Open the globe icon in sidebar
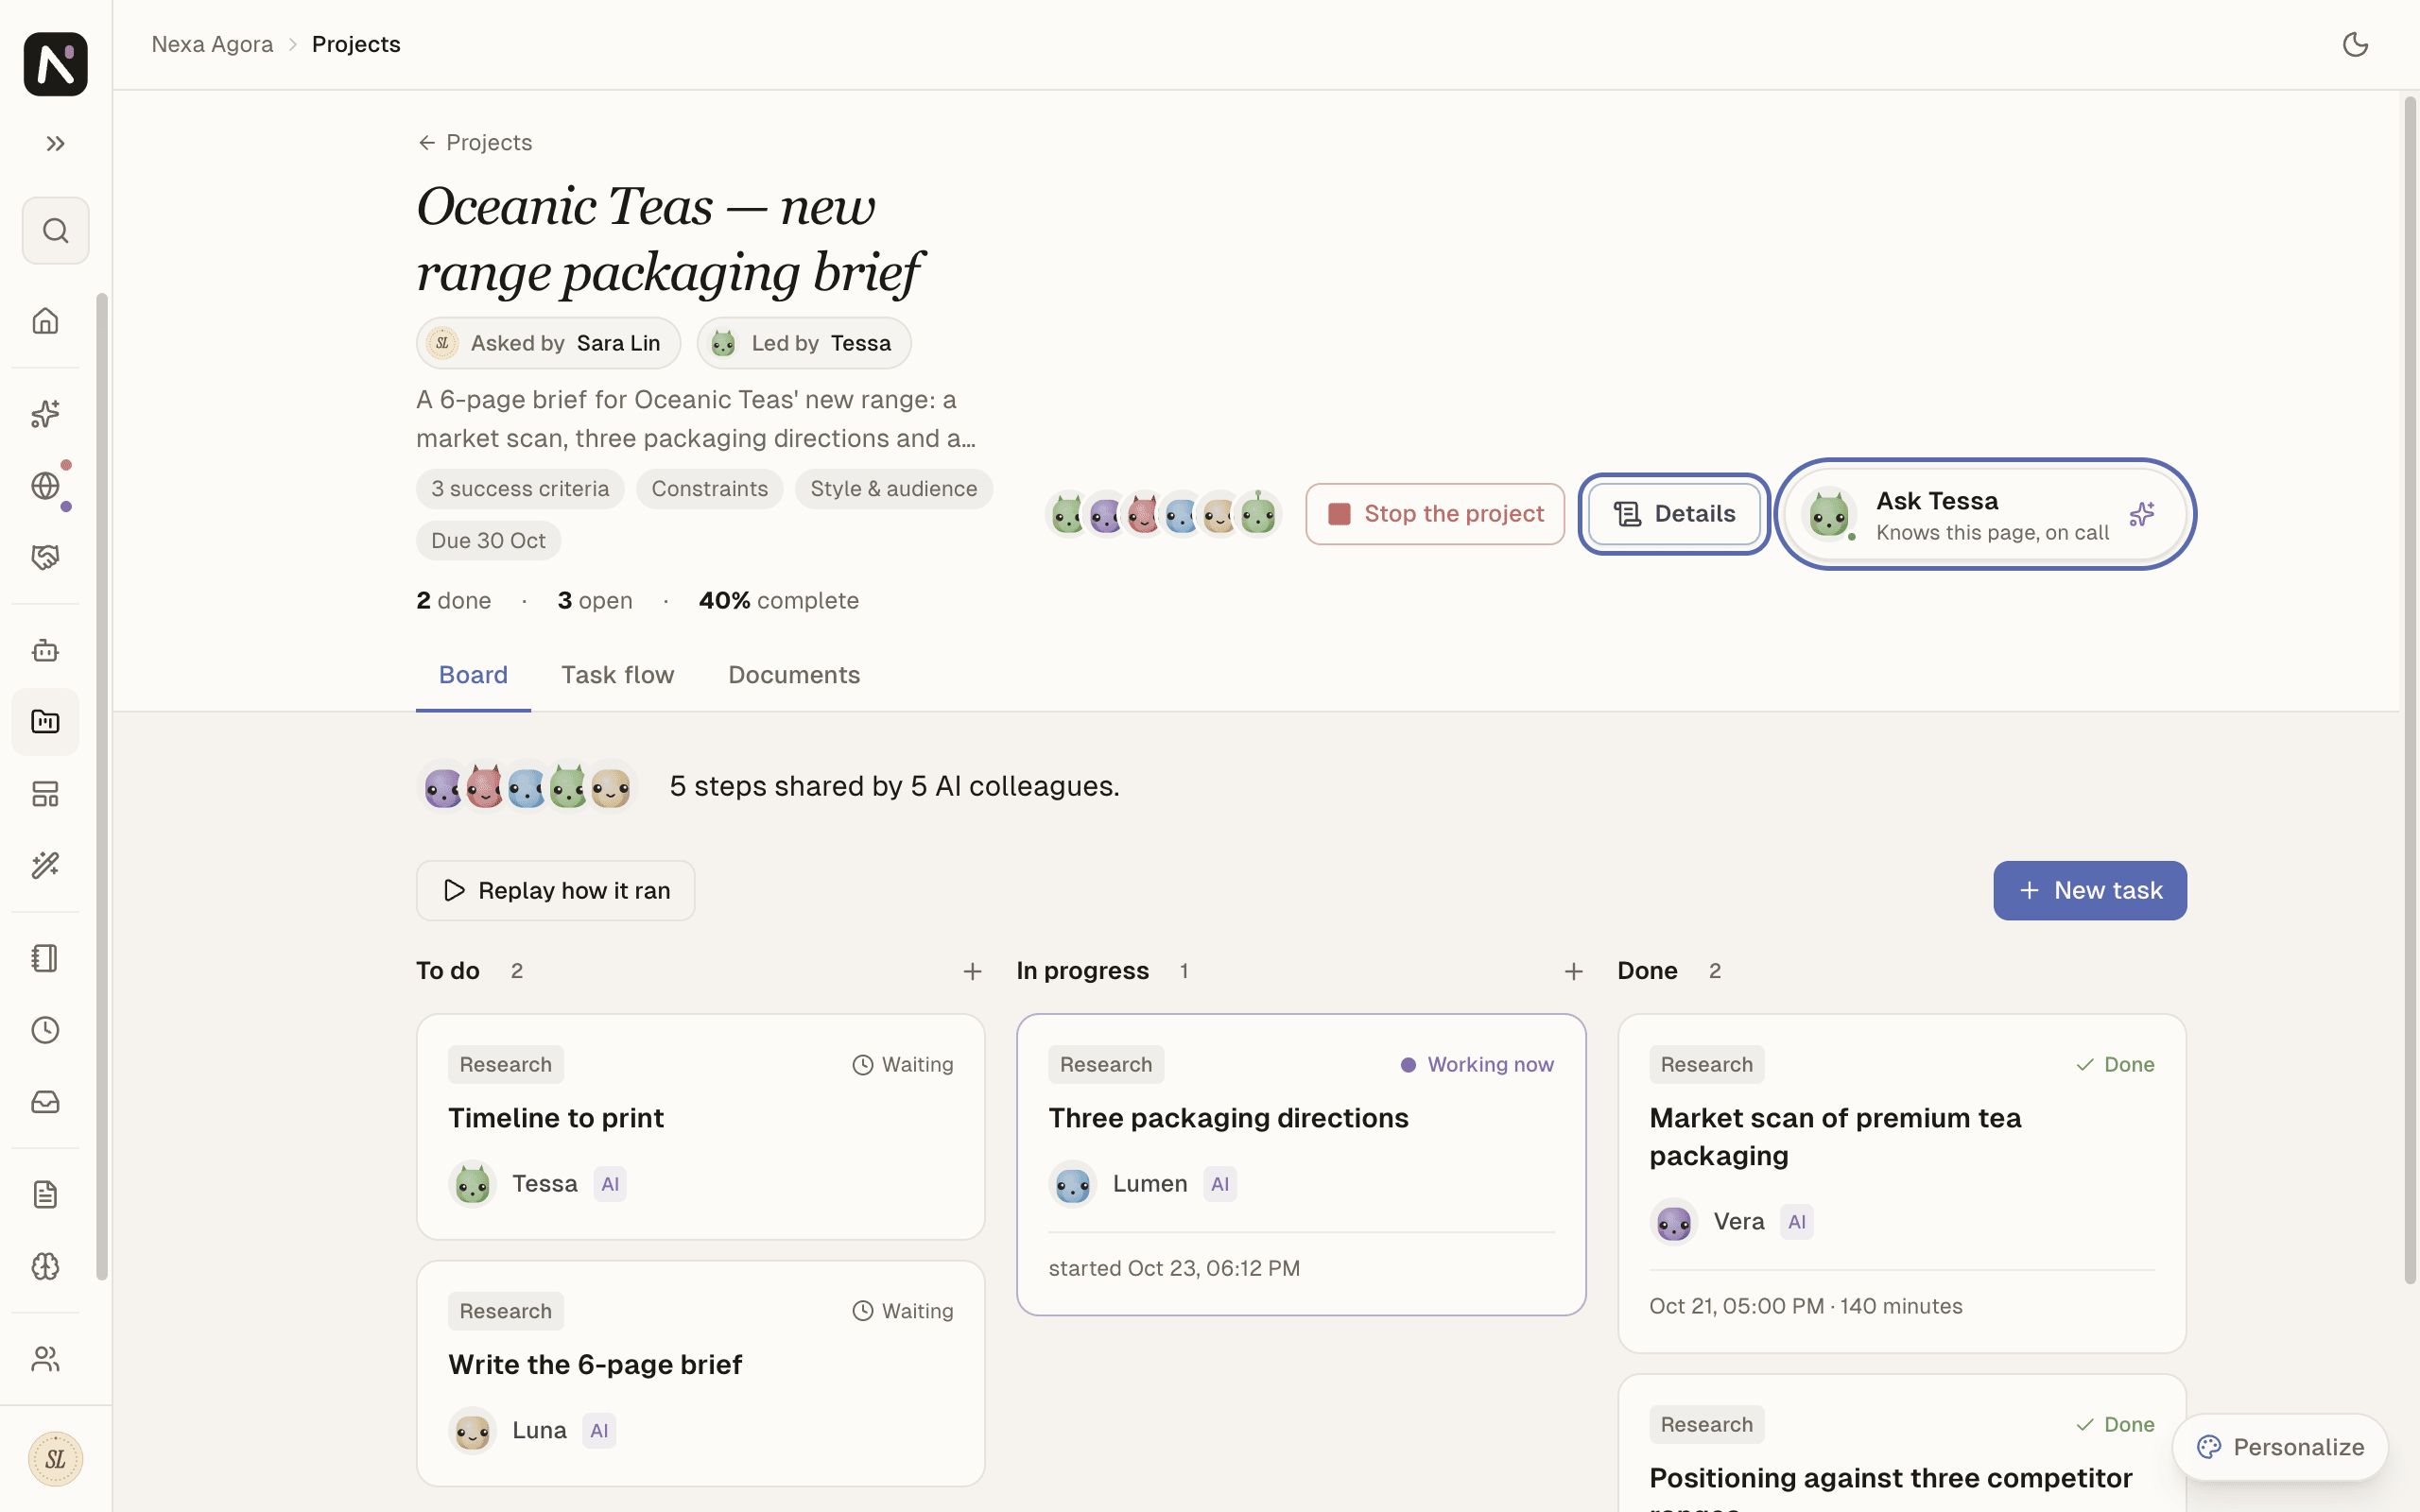The width and height of the screenshot is (2420, 1512). point(45,486)
